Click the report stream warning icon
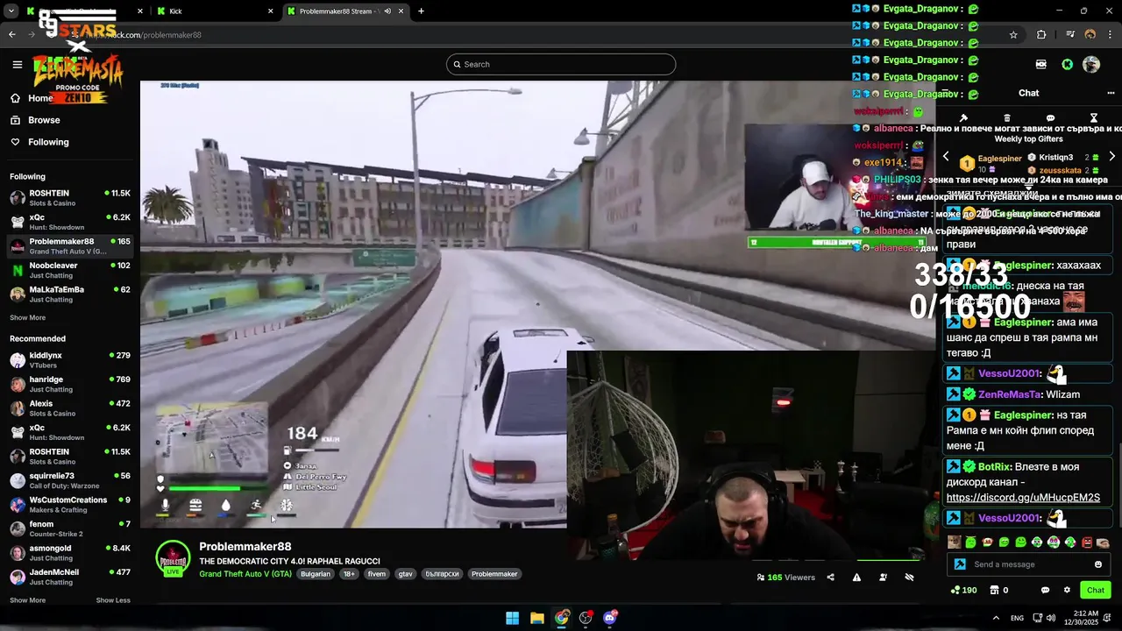Viewport: 1122px width, 631px height. pyautogui.click(x=856, y=578)
